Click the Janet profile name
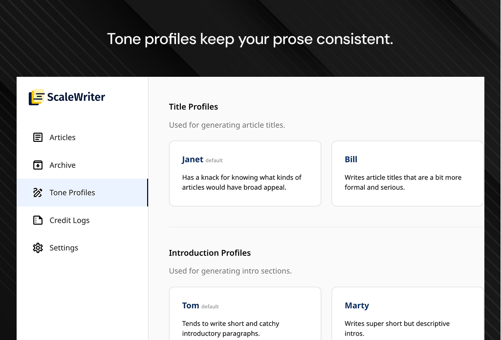Image resolution: width=501 pixels, height=340 pixels. point(192,159)
